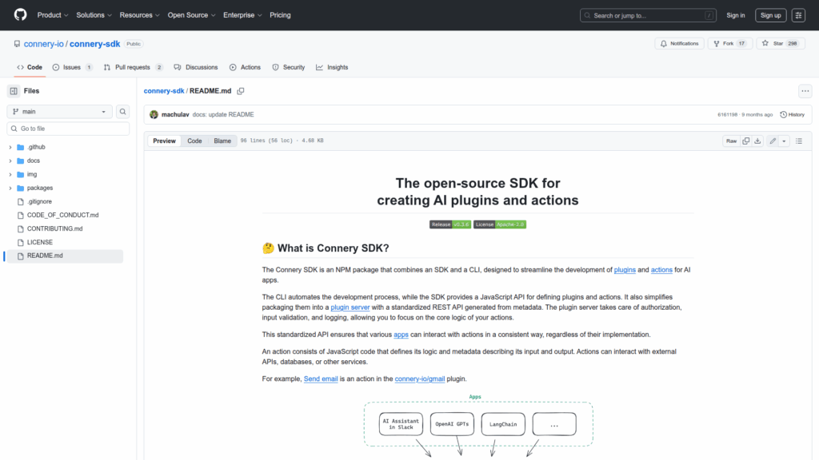Click the Notifications bell button
This screenshot has height=460, width=819.
point(679,43)
